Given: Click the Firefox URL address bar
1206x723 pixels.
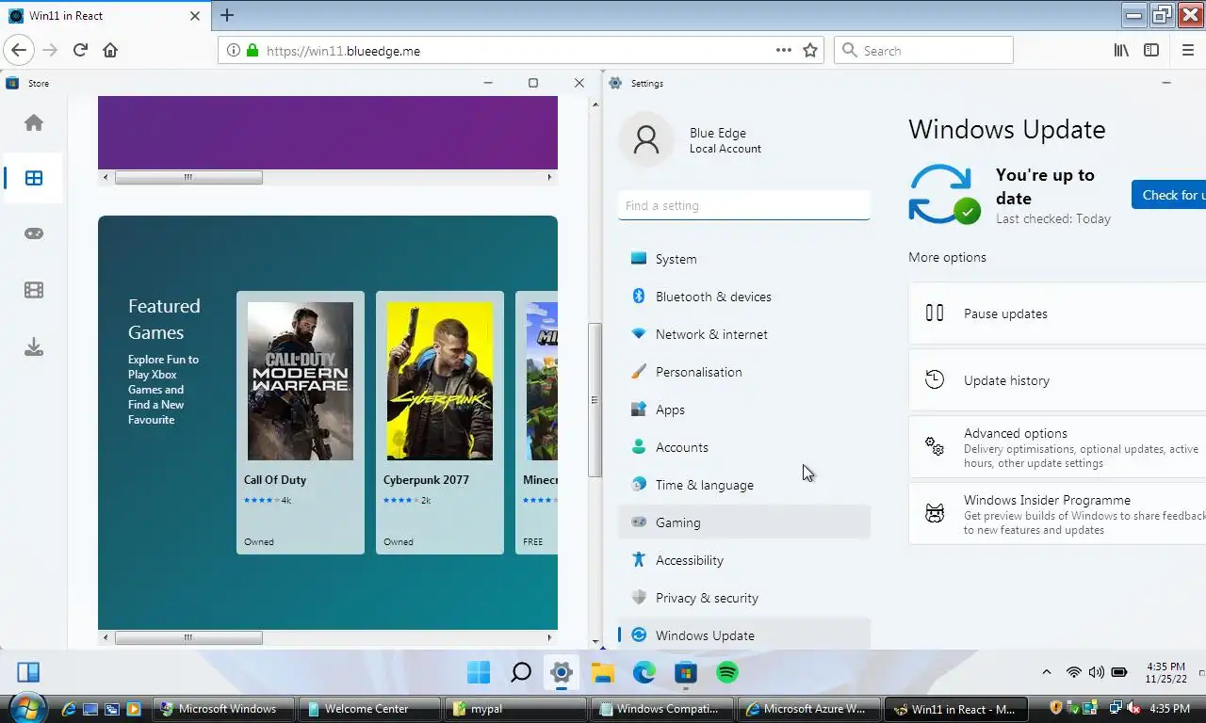Looking at the screenshot, I should pyautogui.click(x=521, y=50).
